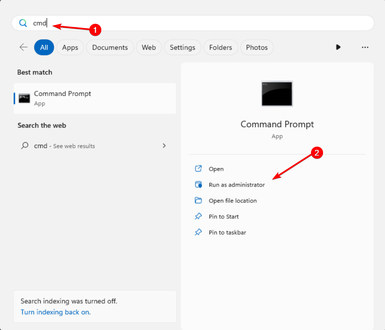Click inside the cmd search text field
The image size is (385, 330).
(195, 23)
